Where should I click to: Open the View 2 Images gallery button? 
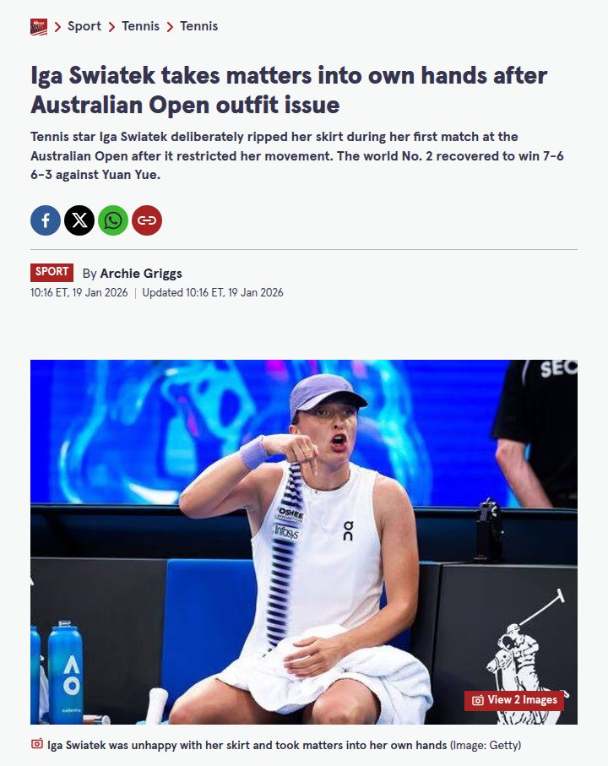coord(513,700)
